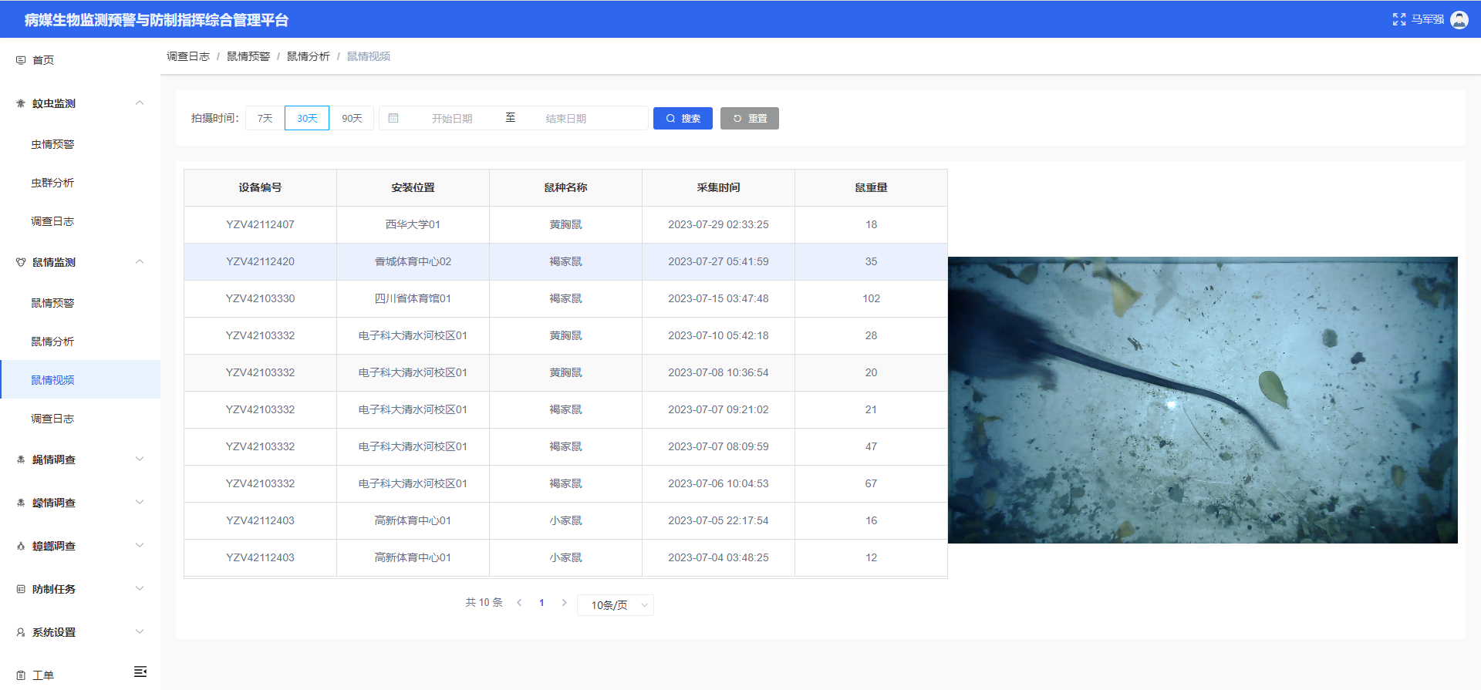Screen dimensions: 1481x690
Task: Expand the 蟑螂调查 menu group
Action: (140, 546)
